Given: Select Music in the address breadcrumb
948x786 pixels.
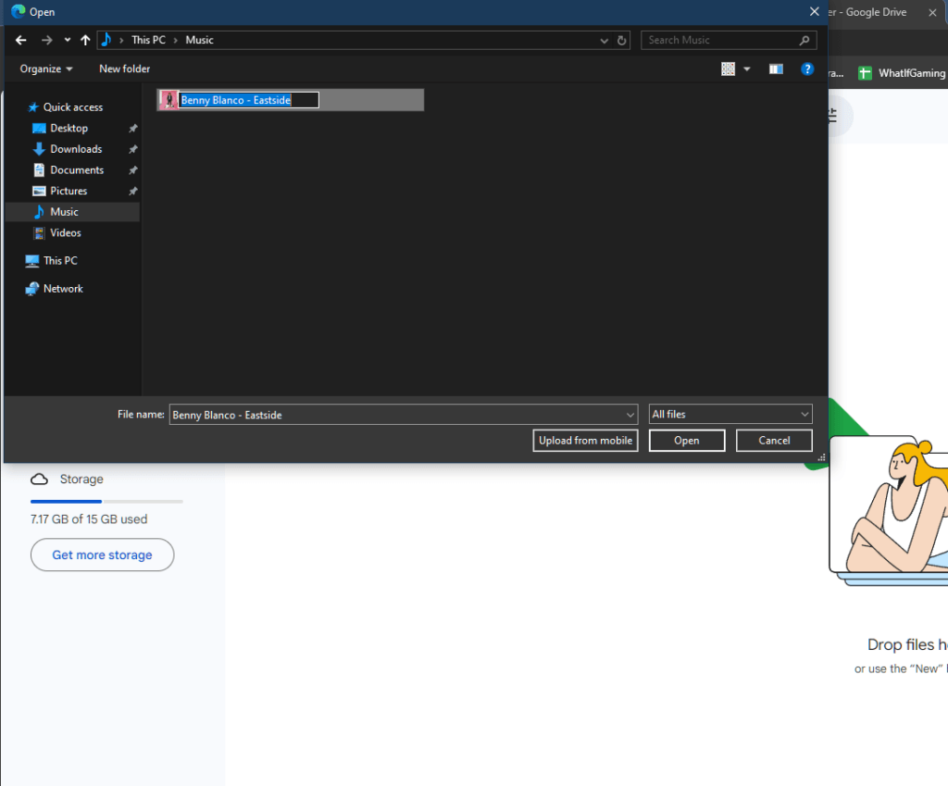Looking at the screenshot, I should 200,40.
